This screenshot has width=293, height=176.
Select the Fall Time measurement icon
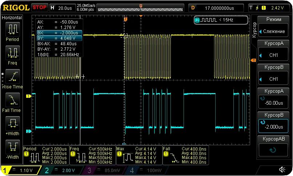[12, 100]
